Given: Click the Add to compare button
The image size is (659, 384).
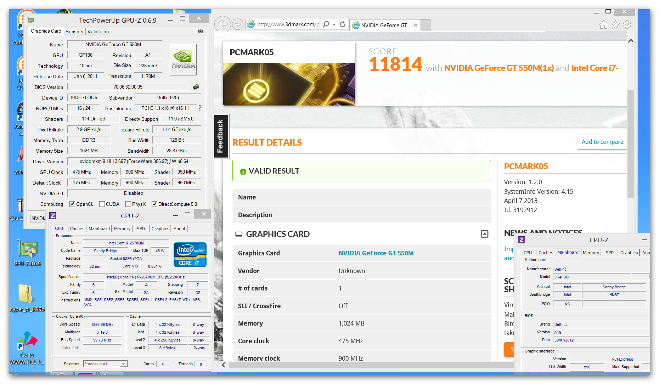Looking at the screenshot, I should (x=602, y=142).
